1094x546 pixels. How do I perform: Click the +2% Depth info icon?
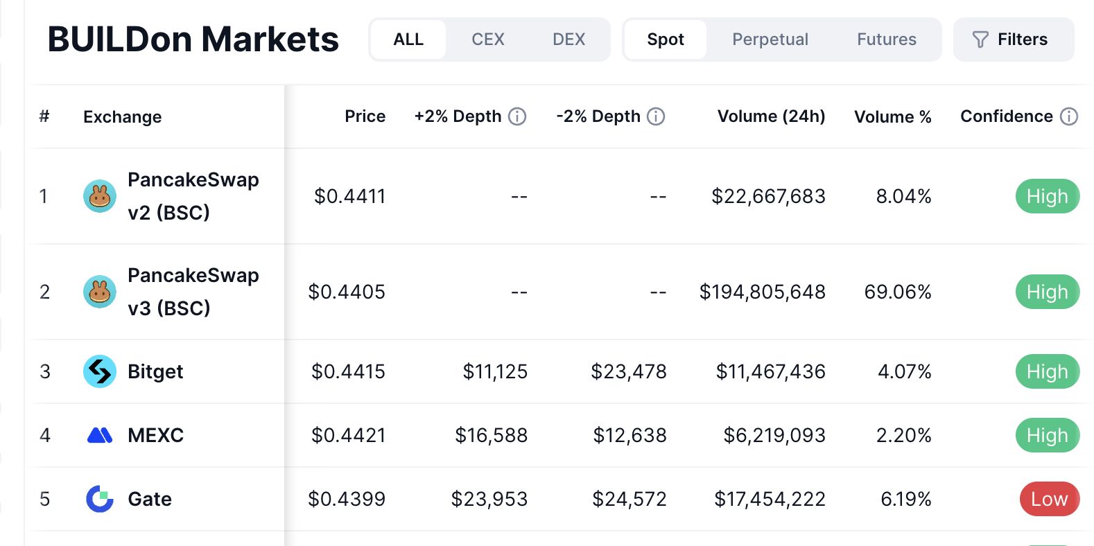[517, 116]
